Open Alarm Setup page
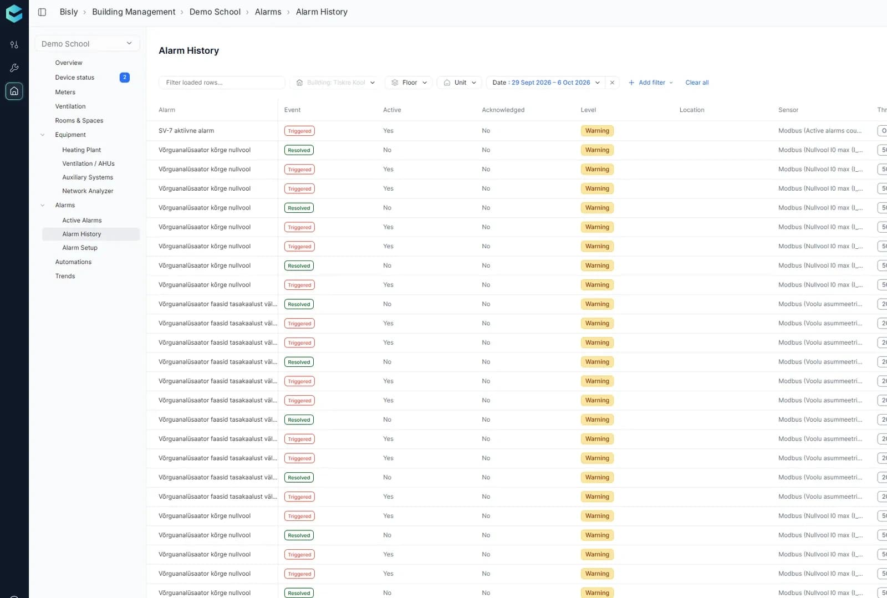 [80, 248]
